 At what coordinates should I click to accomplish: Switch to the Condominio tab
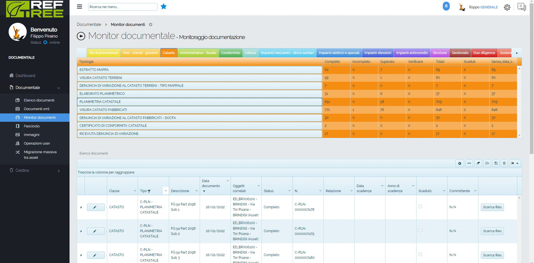(x=230, y=53)
